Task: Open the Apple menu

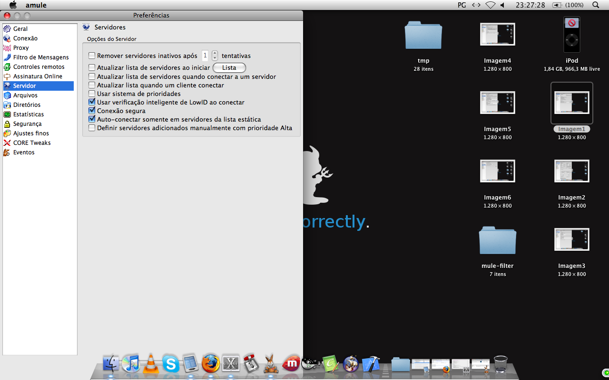Action: click(13, 5)
